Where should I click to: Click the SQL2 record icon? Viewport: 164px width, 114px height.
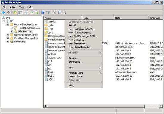[x=46, y=79]
